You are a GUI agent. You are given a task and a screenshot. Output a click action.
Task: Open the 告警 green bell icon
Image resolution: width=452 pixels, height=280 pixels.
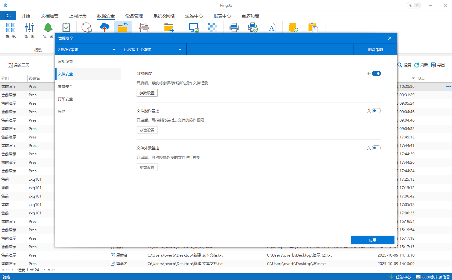click(48, 28)
